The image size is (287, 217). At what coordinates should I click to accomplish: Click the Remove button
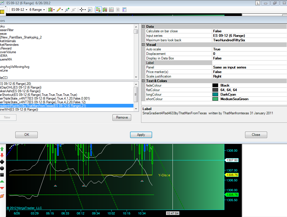tap(122, 117)
